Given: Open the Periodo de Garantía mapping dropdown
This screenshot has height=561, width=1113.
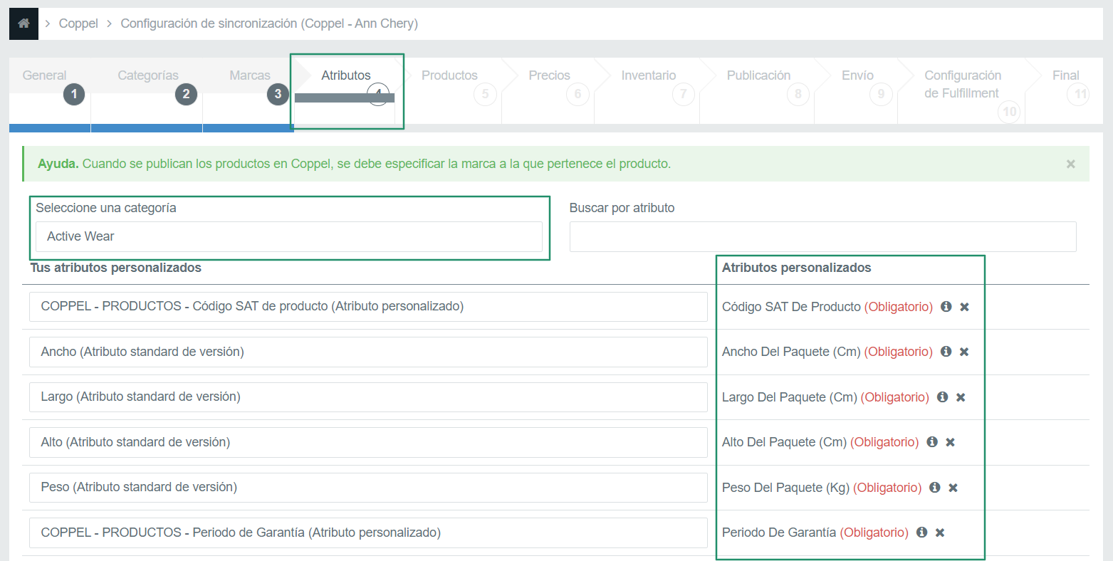Looking at the screenshot, I should pyautogui.click(x=368, y=533).
